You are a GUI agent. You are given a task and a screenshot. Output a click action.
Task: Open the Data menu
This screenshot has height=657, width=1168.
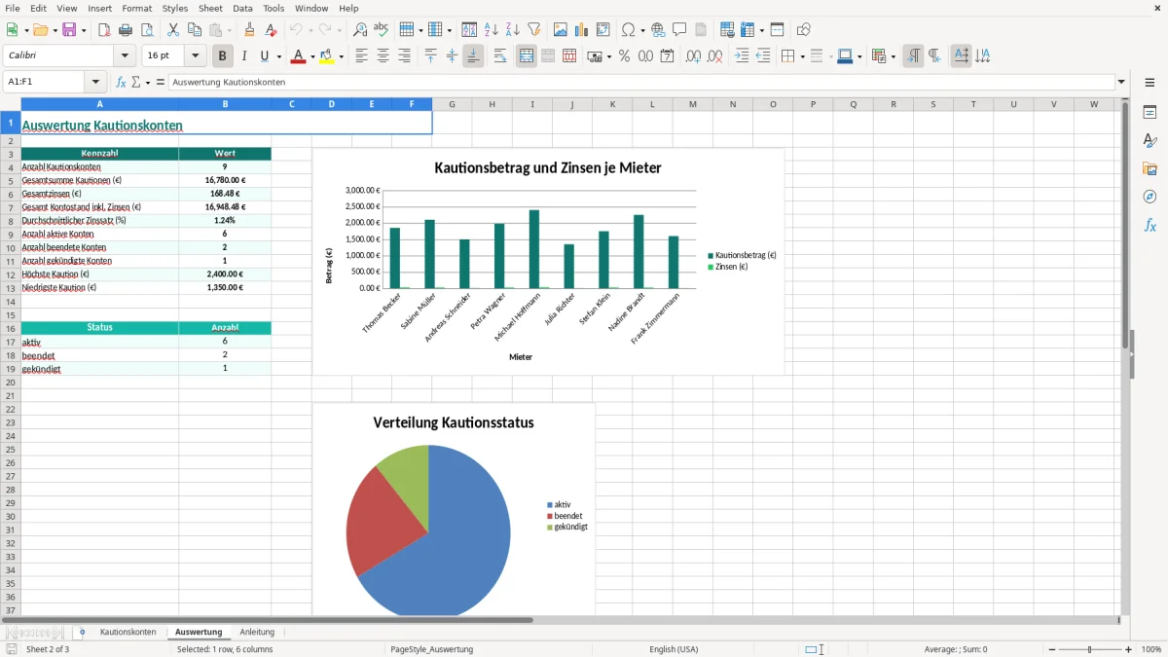[x=243, y=8]
